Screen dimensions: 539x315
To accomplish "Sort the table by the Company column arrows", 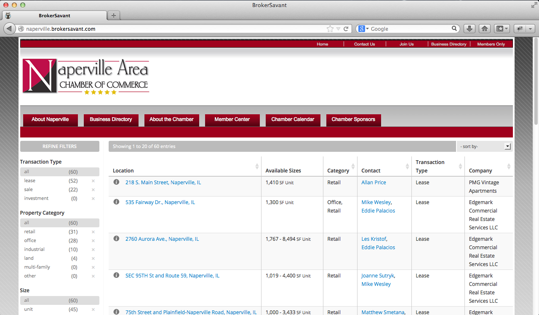I will point(509,167).
